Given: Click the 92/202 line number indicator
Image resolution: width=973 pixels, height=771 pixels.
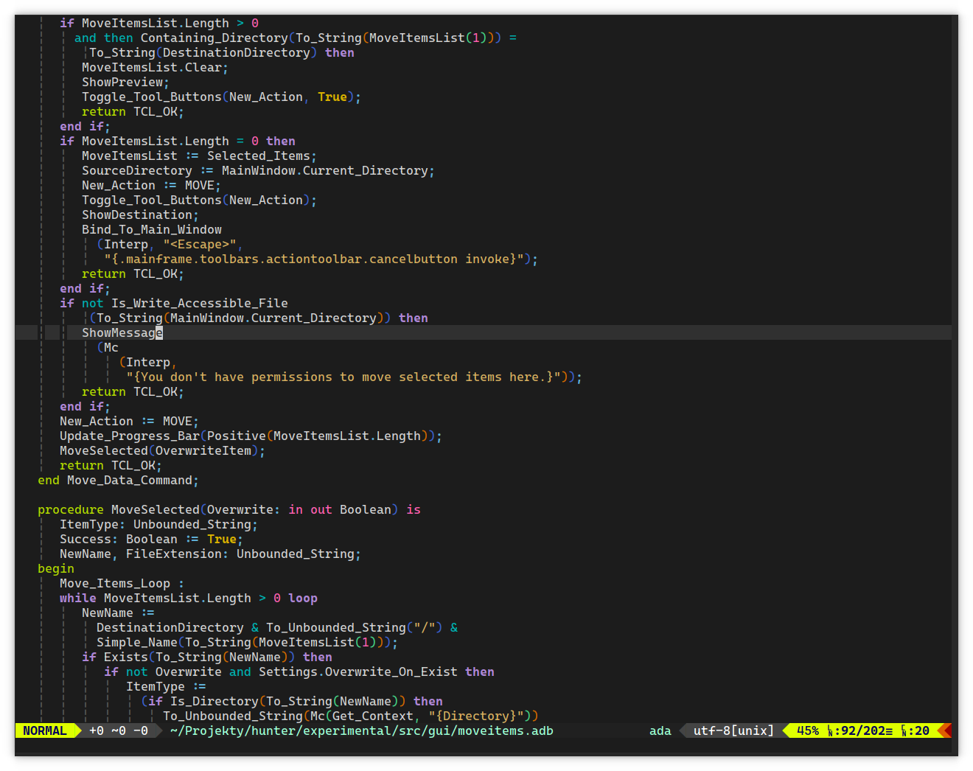Looking at the screenshot, I should [859, 730].
